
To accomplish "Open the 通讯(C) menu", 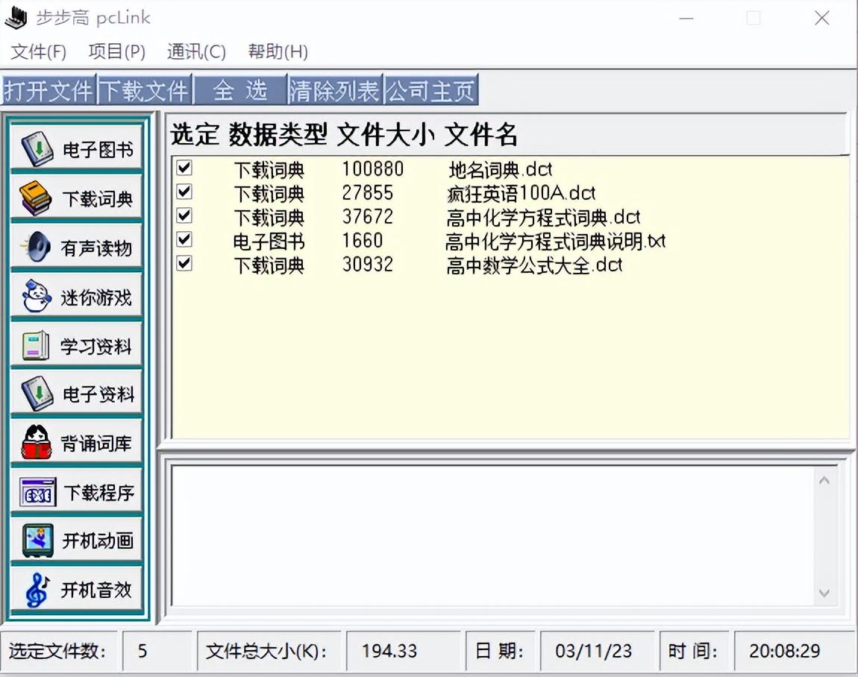I will click(196, 52).
